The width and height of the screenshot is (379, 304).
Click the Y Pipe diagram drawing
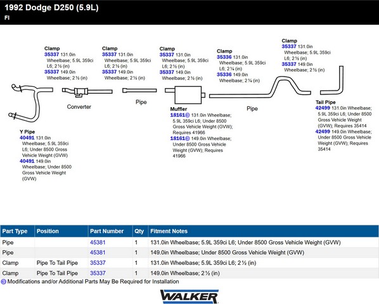(32, 103)
